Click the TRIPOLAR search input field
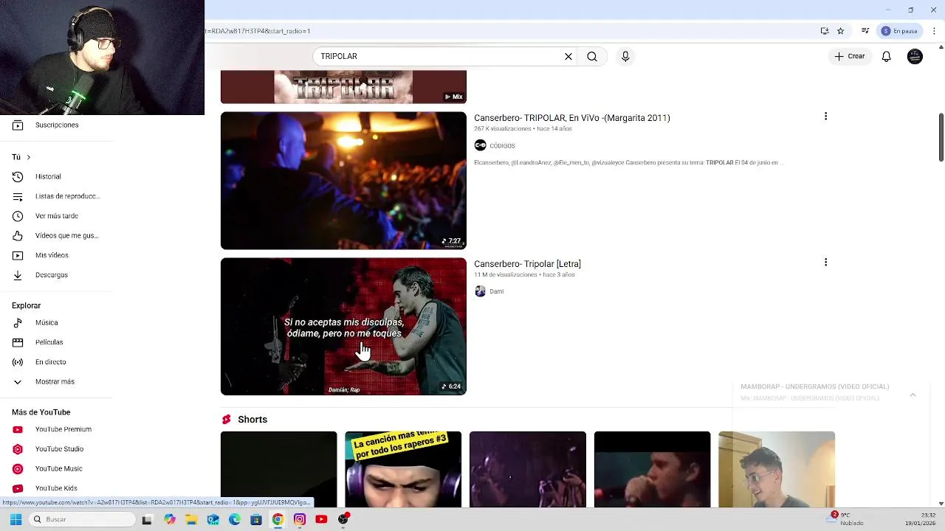The image size is (945, 531). coord(439,56)
